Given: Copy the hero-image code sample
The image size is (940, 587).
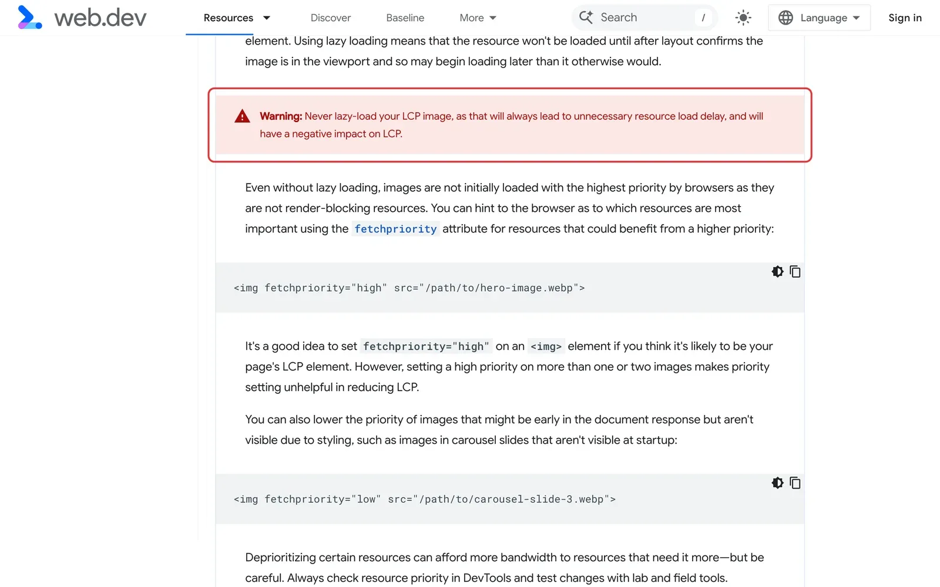Looking at the screenshot, I should click(795, 271).
